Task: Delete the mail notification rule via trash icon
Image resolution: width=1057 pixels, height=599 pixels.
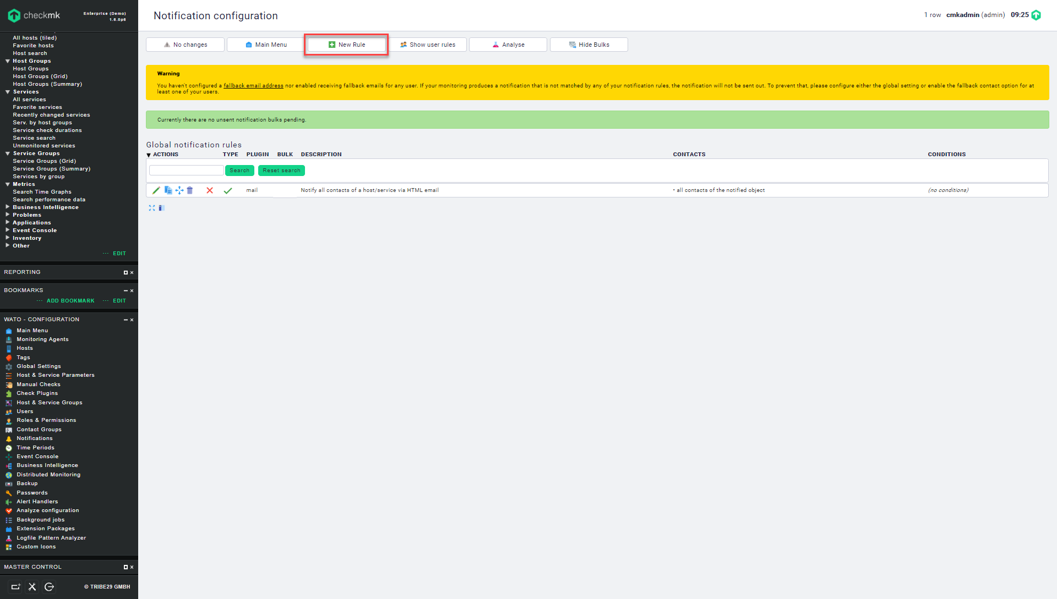Action: pyautogui.click(x=190, y=190)
